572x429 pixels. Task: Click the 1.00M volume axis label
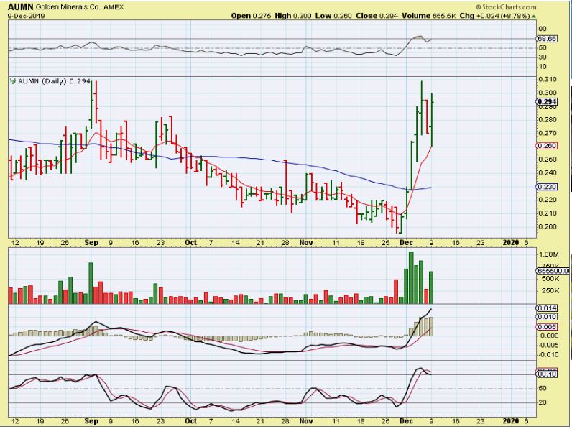(549, 254)
